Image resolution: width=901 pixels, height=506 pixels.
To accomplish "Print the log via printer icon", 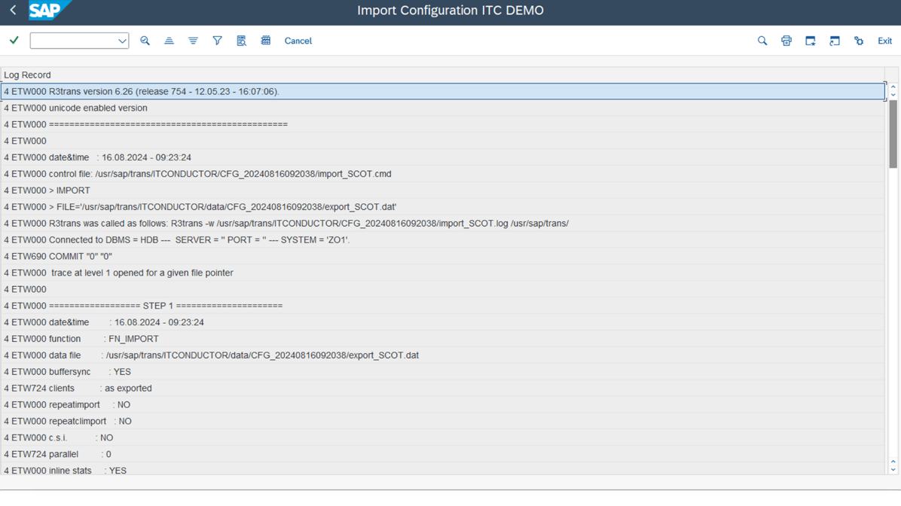I will [786, 41].
